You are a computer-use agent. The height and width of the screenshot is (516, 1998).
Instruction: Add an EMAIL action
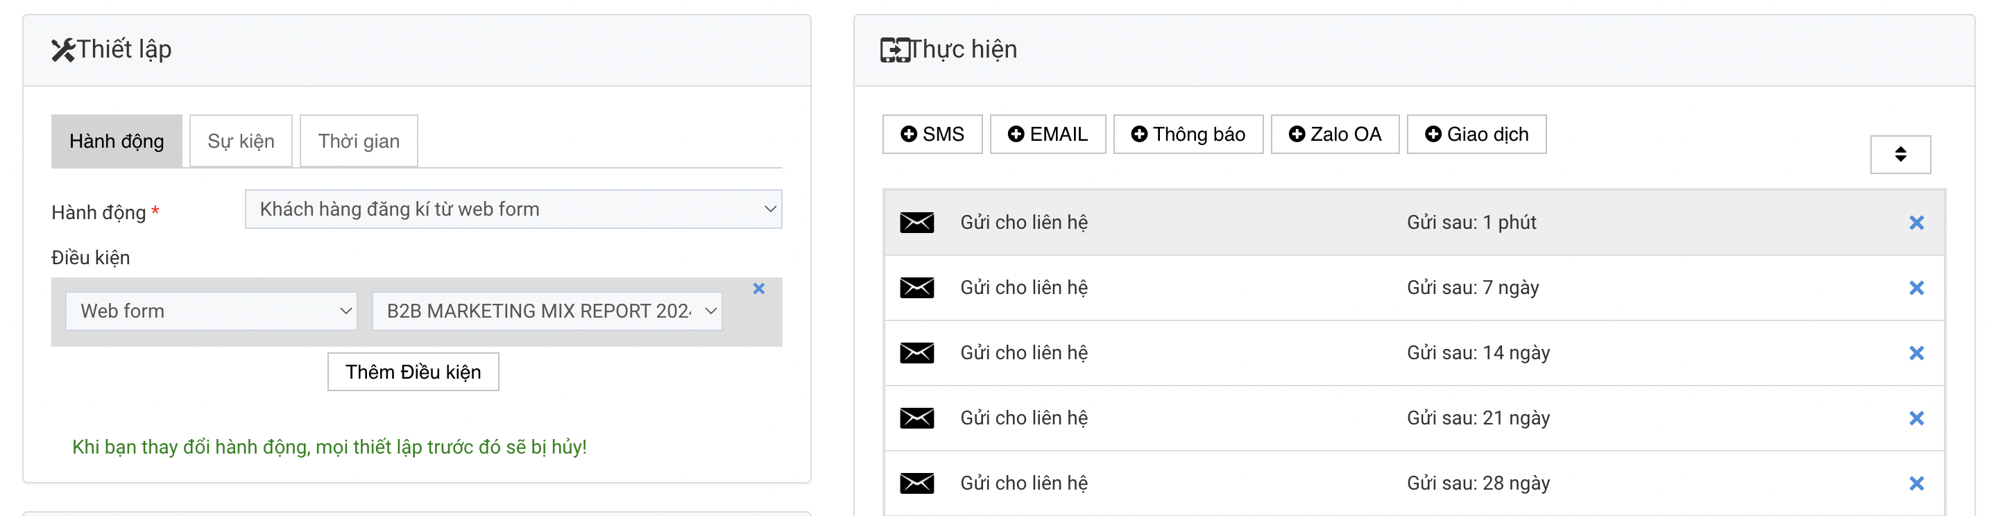pos(1047,135)
